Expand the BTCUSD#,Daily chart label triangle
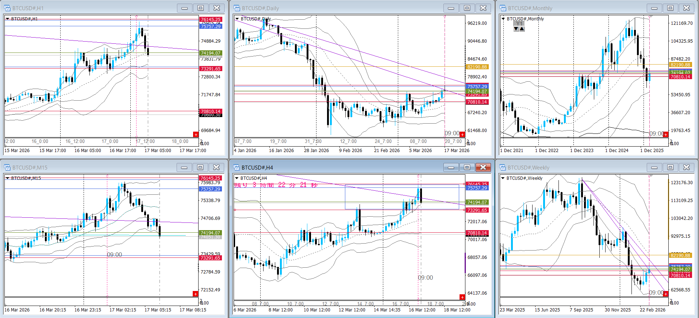Viewport: 699px width, 318px height. click(237, 19)
